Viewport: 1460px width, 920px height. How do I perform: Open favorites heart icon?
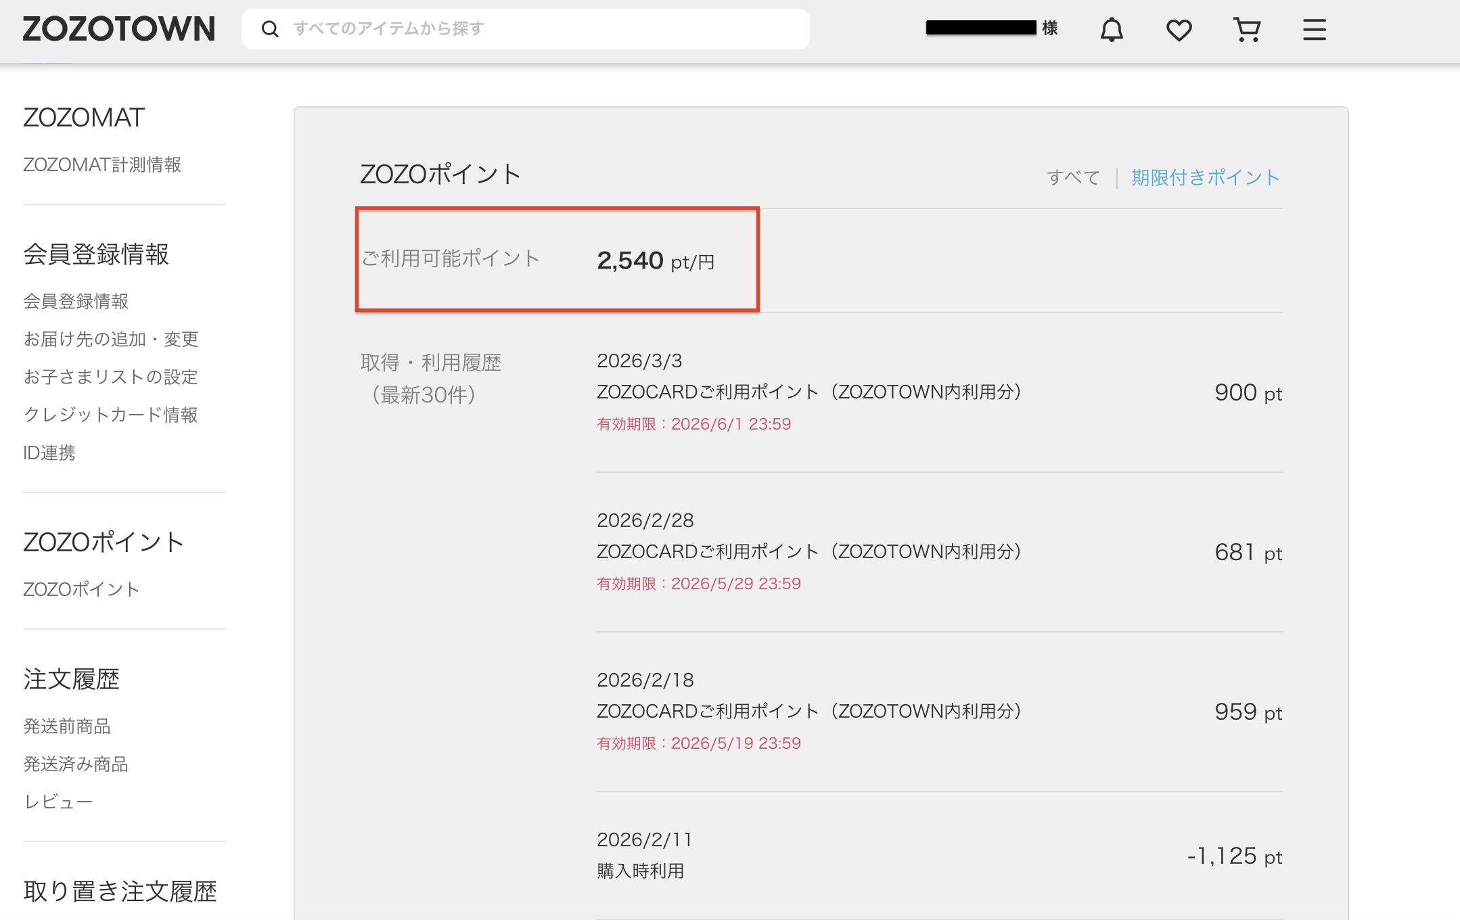point(1179,30)
